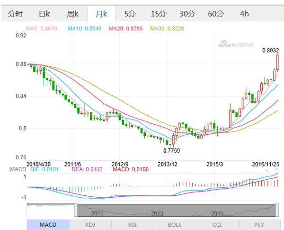Click the MA5 legend label
The image size is (284, 230).
[x=42, y=29]
